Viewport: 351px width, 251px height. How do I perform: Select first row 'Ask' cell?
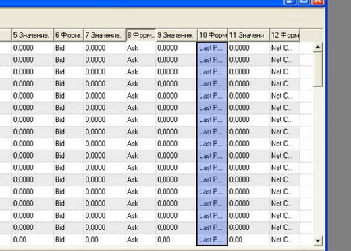(x=140, y=48)
